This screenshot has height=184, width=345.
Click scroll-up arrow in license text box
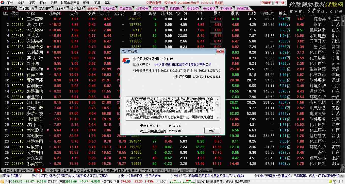(x=217, y=99)
